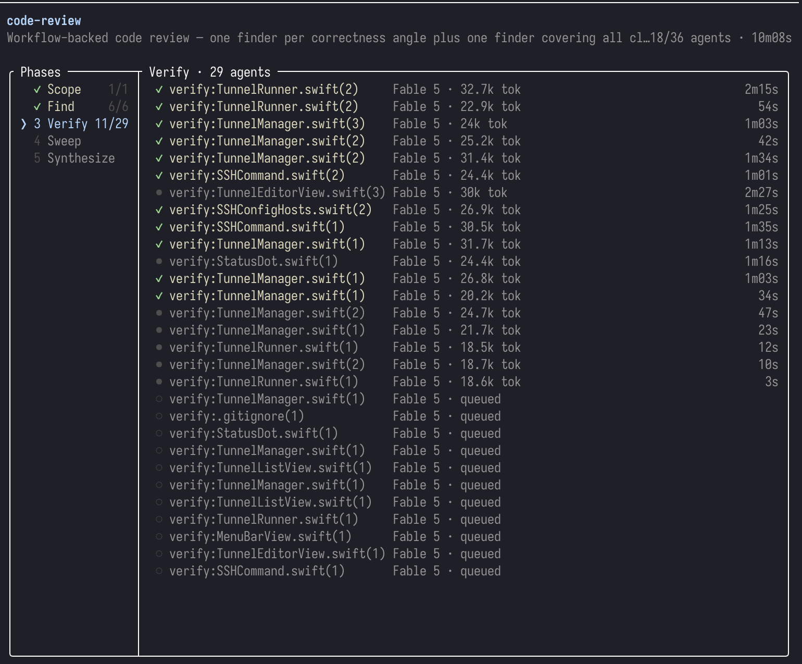Viewport: 802px width, 664px height.
Task: Click the running dot on the TunnelEditorView.swift(3) row
Action: [159, 193]
